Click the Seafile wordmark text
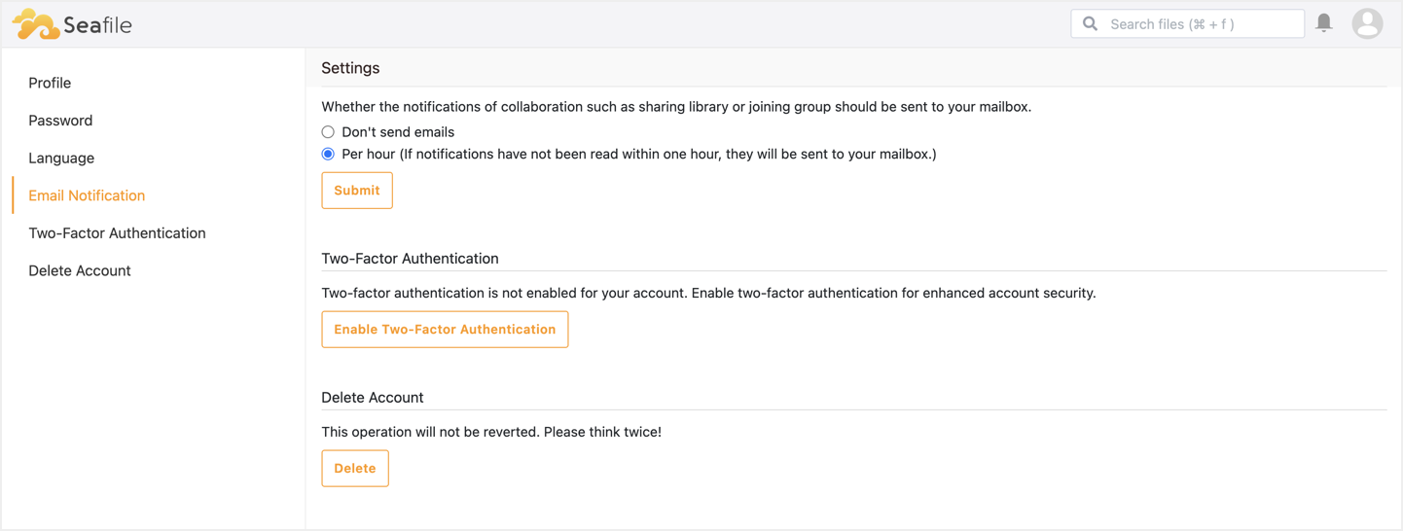The image size is (1403, 531). click(x=97, y=25)
